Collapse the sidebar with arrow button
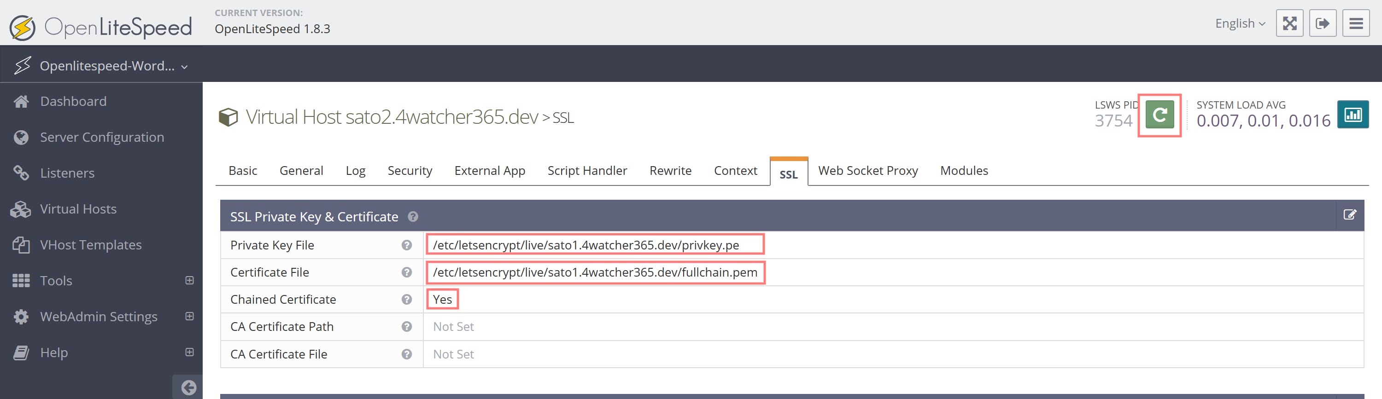The width and height of the screenshot is (1382, 399). pos(188,387)
